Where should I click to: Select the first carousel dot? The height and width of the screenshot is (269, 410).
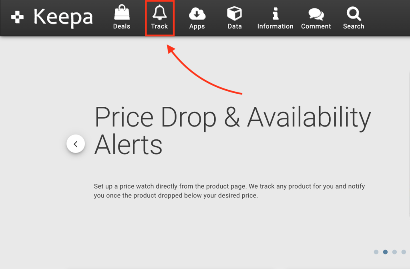point(376,252)
